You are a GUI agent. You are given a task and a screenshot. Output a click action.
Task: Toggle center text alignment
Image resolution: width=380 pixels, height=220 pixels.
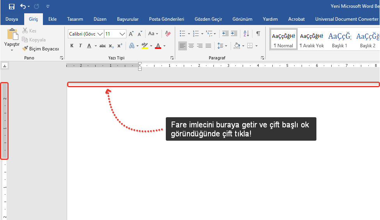click(191, 46)
